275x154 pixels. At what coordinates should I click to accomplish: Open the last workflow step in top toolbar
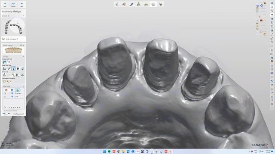(x=161, y=4)
